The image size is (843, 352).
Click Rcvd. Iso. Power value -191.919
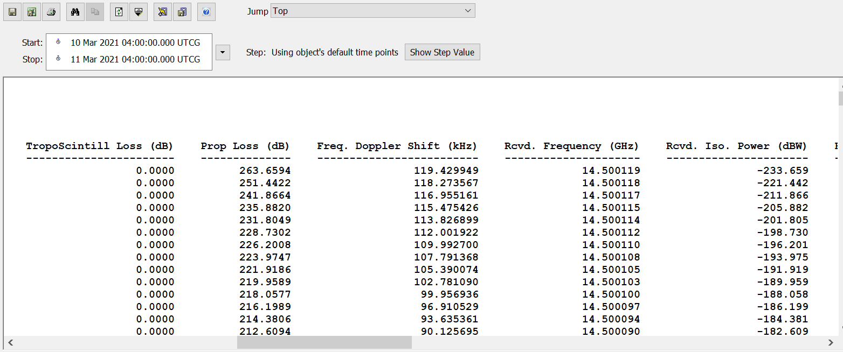pyautogui.click(x=783, y=270)
